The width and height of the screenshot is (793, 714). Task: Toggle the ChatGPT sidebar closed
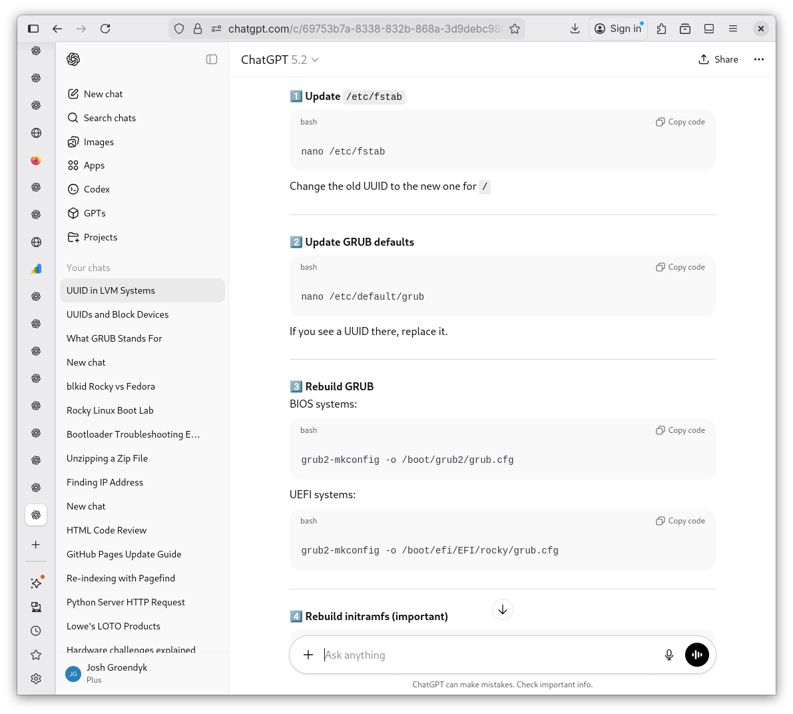click(212, 59)
